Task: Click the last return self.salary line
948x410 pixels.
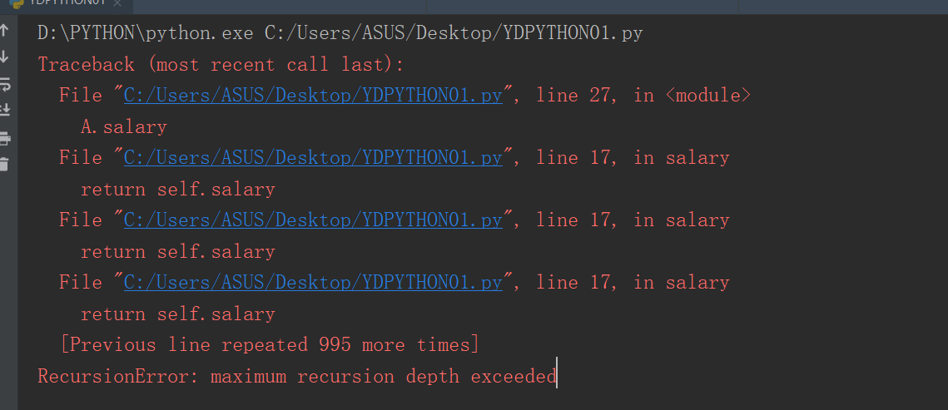Action: click(178, 314)
